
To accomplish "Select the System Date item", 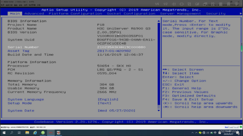I will (x=21, y=111).
